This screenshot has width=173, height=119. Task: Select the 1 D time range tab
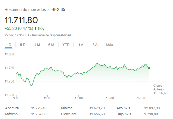(x=8, y=45)
